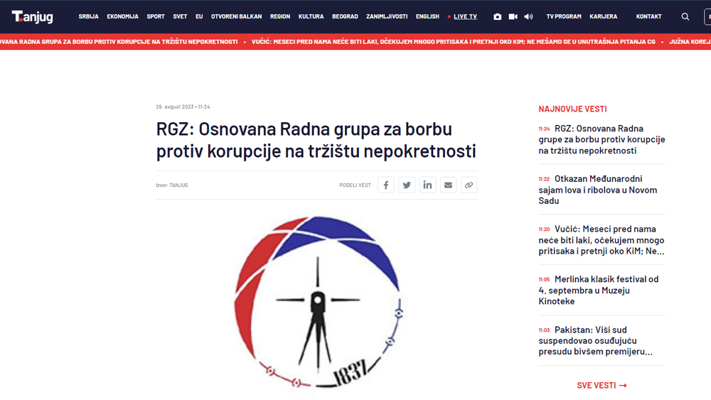Screen dimensions: 711x400
Task: Share article on Twitter
Action: [x=407, y=185]
